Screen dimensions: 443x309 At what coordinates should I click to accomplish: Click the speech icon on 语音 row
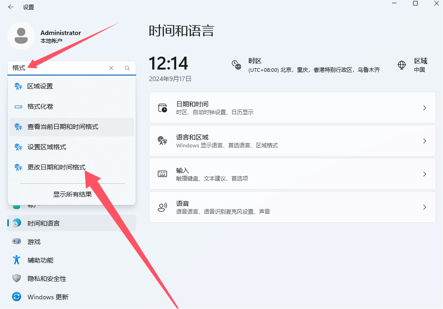click(162, 207)
